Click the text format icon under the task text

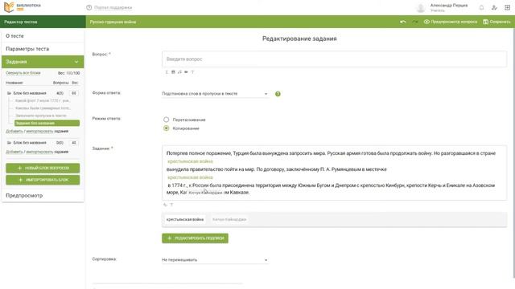[x=171, y=205]
